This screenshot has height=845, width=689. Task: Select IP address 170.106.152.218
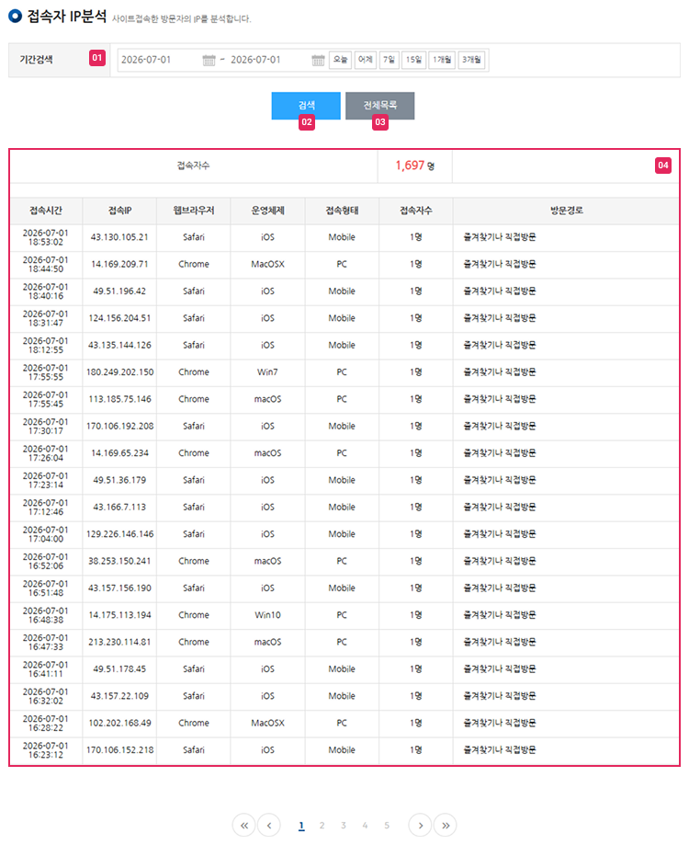click(x=119, y=749)
